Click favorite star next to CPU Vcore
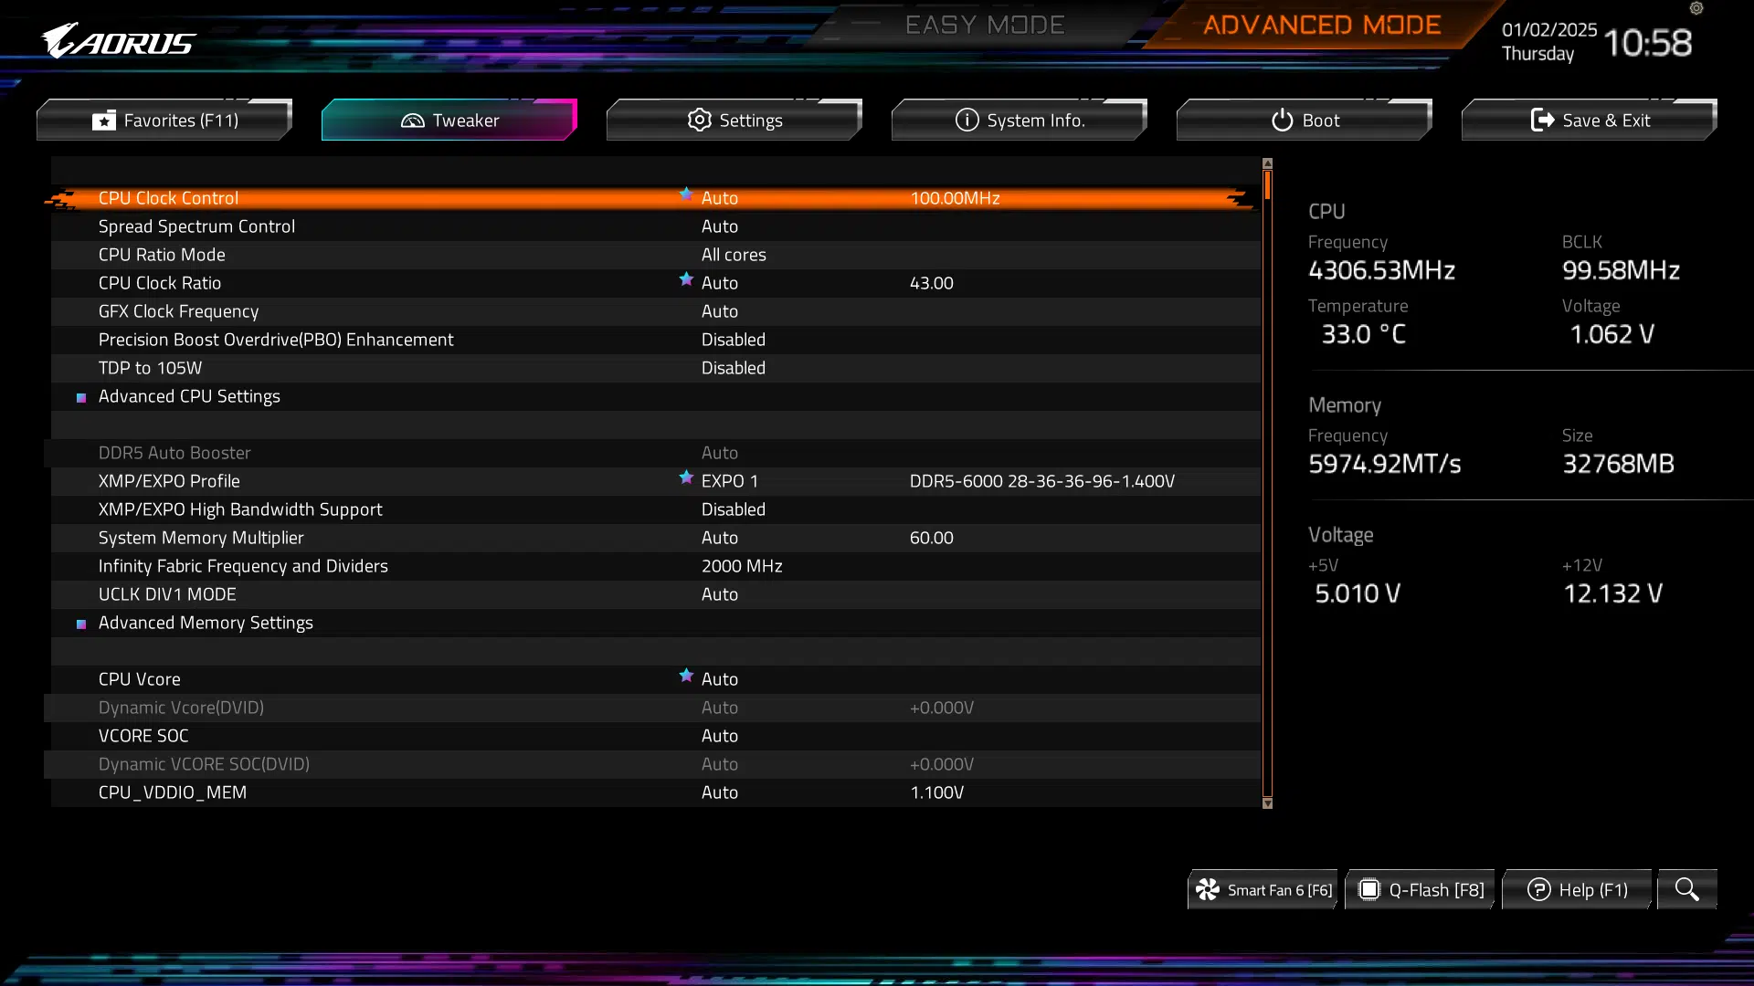 pyautogui.click(x=686, y=675)
